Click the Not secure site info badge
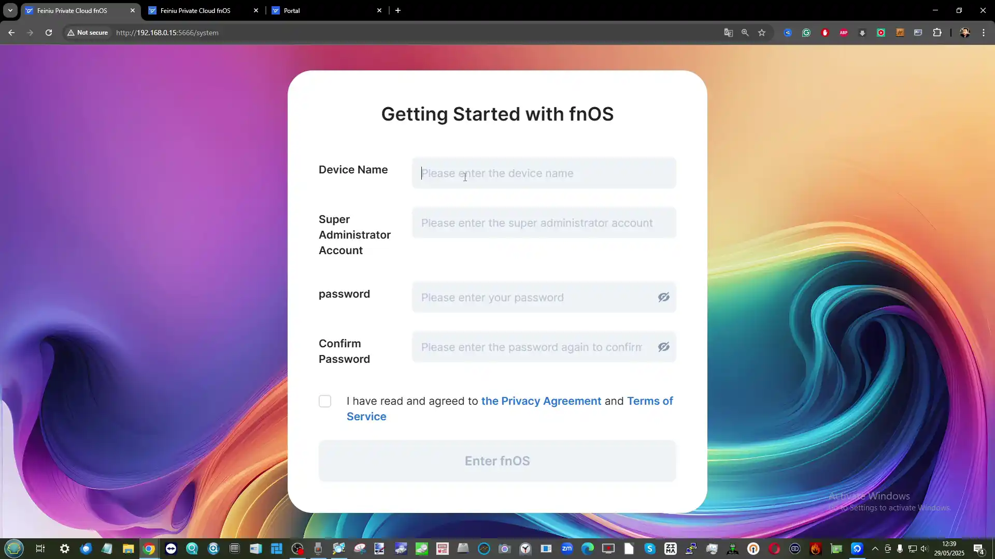This screenshot has width=995, height=559. pyautogui.click(x=87, y=33)
